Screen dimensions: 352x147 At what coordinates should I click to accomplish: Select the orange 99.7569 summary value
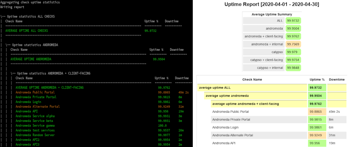pos(293,44)
